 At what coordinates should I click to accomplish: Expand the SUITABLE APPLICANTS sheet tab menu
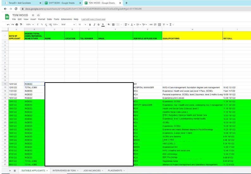pos(47,171)
